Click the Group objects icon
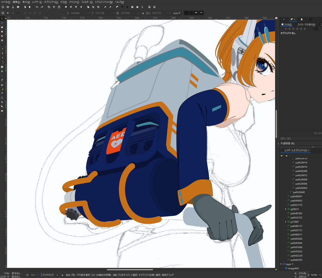The image size is (322, 278). [105, 7]
